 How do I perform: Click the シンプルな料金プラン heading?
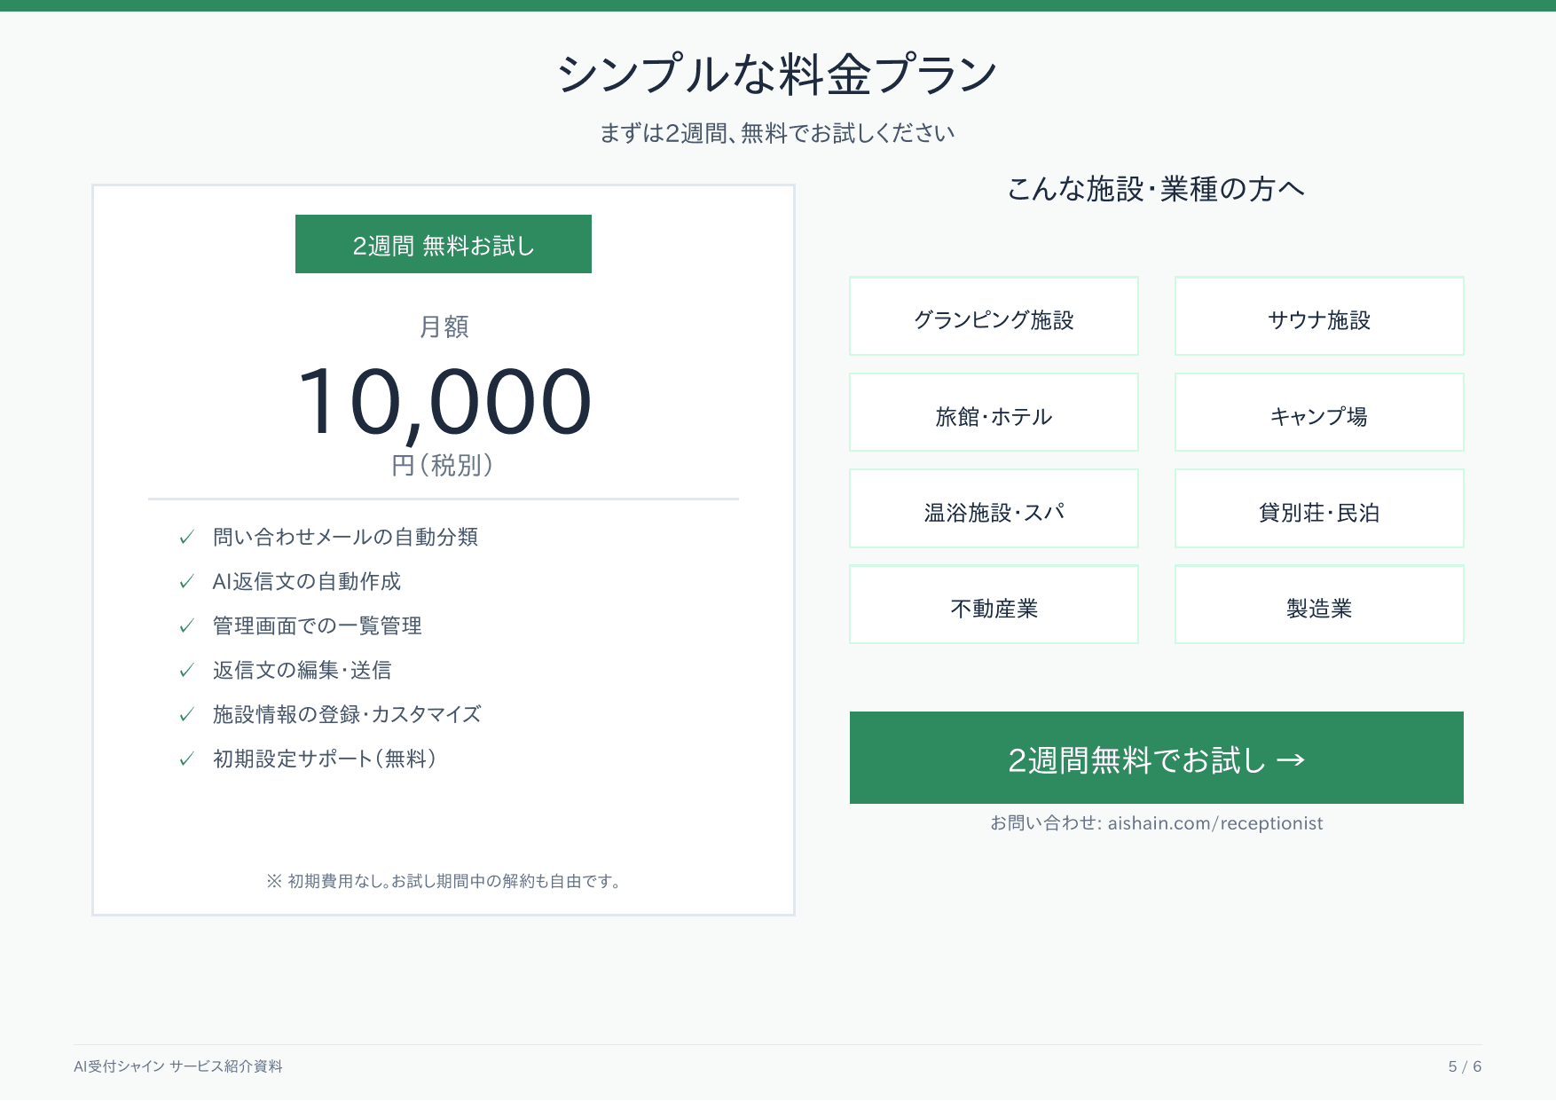pyautogui.click(x=777, y=74)
